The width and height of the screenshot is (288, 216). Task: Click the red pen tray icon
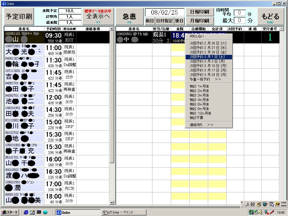272,212
